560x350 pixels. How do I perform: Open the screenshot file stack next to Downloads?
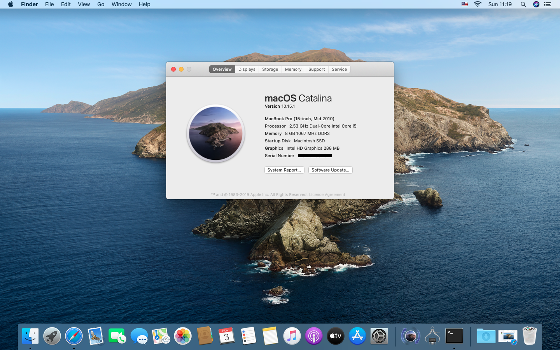(x=507, y=336)
